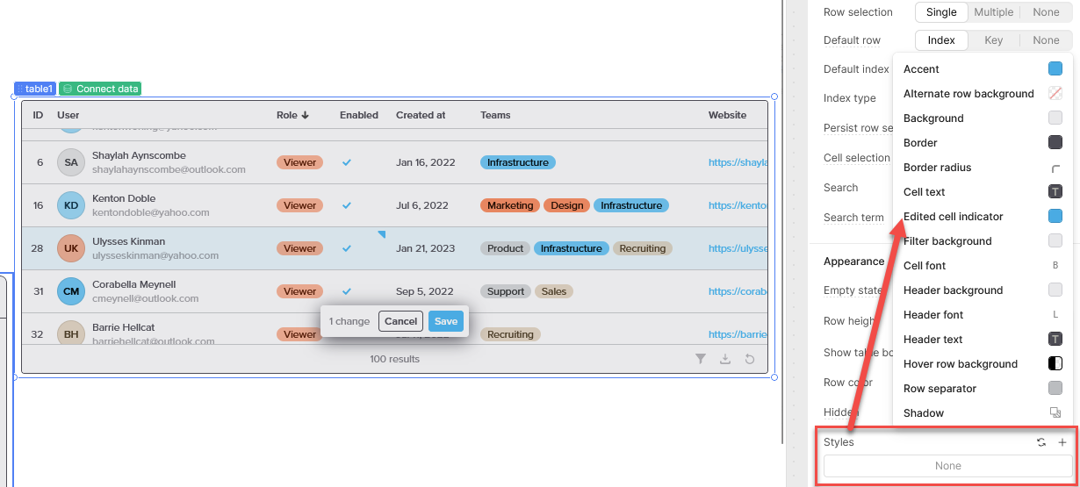
Task: Click the reset styles icon
Action: [x=1041, y=442]
